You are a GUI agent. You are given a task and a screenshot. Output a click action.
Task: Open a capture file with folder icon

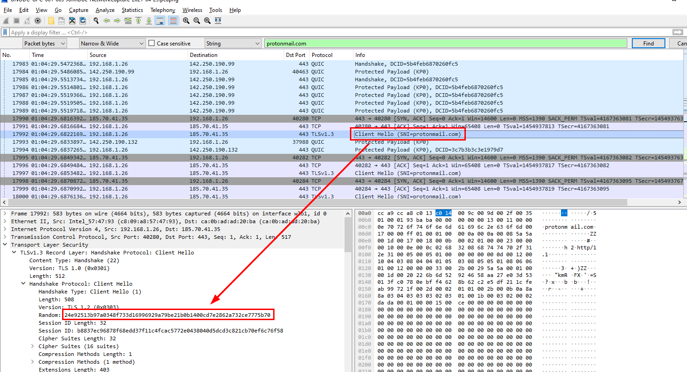click(x=51, y=21)
